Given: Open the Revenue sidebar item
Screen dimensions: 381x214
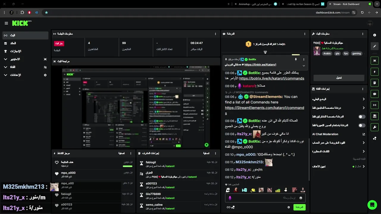Looking at the screenshot, I should point(25,43).
